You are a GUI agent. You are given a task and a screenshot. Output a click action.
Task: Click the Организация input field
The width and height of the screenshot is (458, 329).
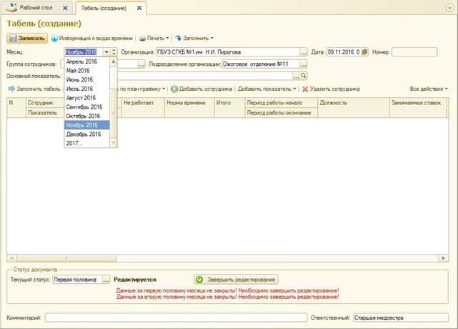pyautogui.click(x=226, y=52)
